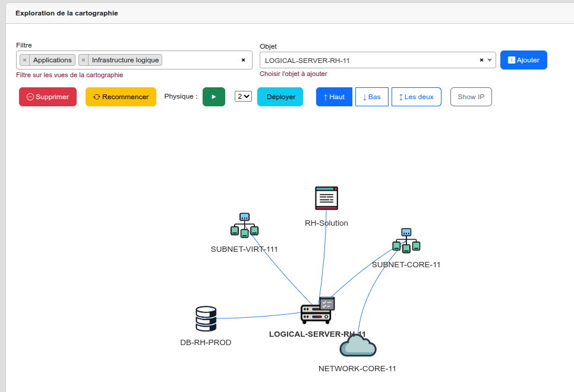Select the Haut direction option

tap(334, 97)
